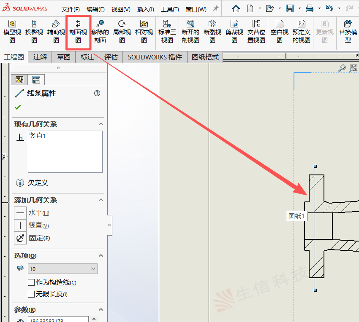
Task: Open the 窗口(W) menu
Action: point(196,9)
